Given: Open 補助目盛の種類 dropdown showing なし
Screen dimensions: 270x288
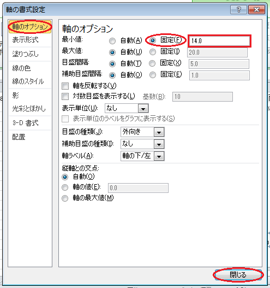Looking at the screenshot, I should point(142,144).
